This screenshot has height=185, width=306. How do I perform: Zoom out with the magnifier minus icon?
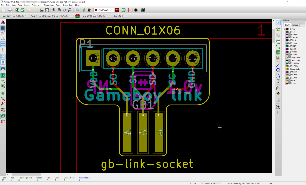60,10
